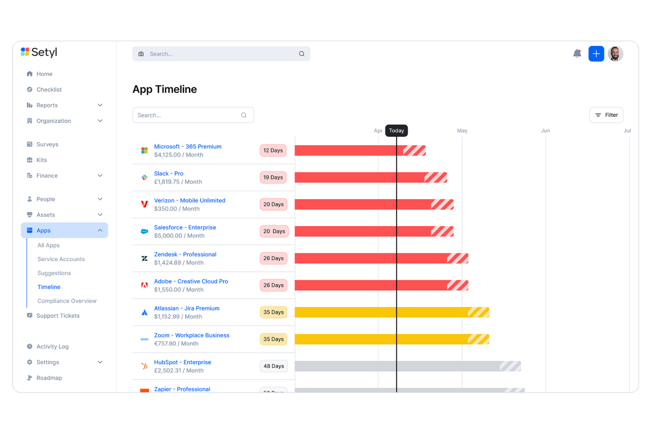Screen dimensions: 651x434
Task: Click the Slack app icon
Action: (144, 177)
